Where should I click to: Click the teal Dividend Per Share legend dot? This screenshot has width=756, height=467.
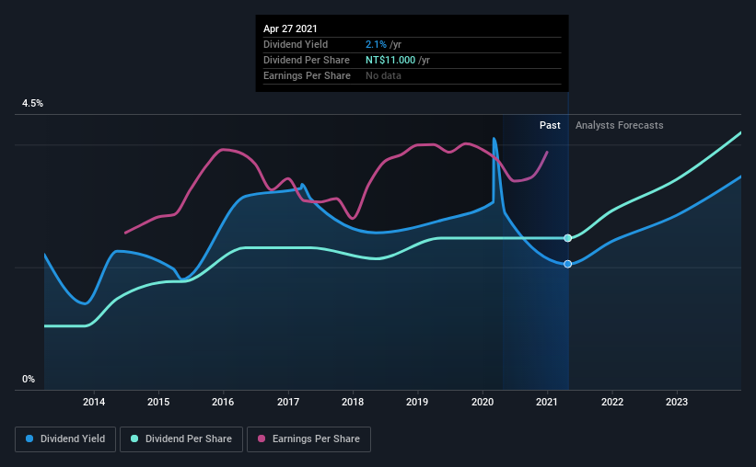tap(134, 439)
